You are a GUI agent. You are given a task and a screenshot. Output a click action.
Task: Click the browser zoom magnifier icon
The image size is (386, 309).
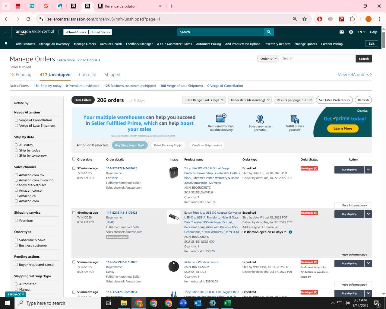tap(295, 19)
